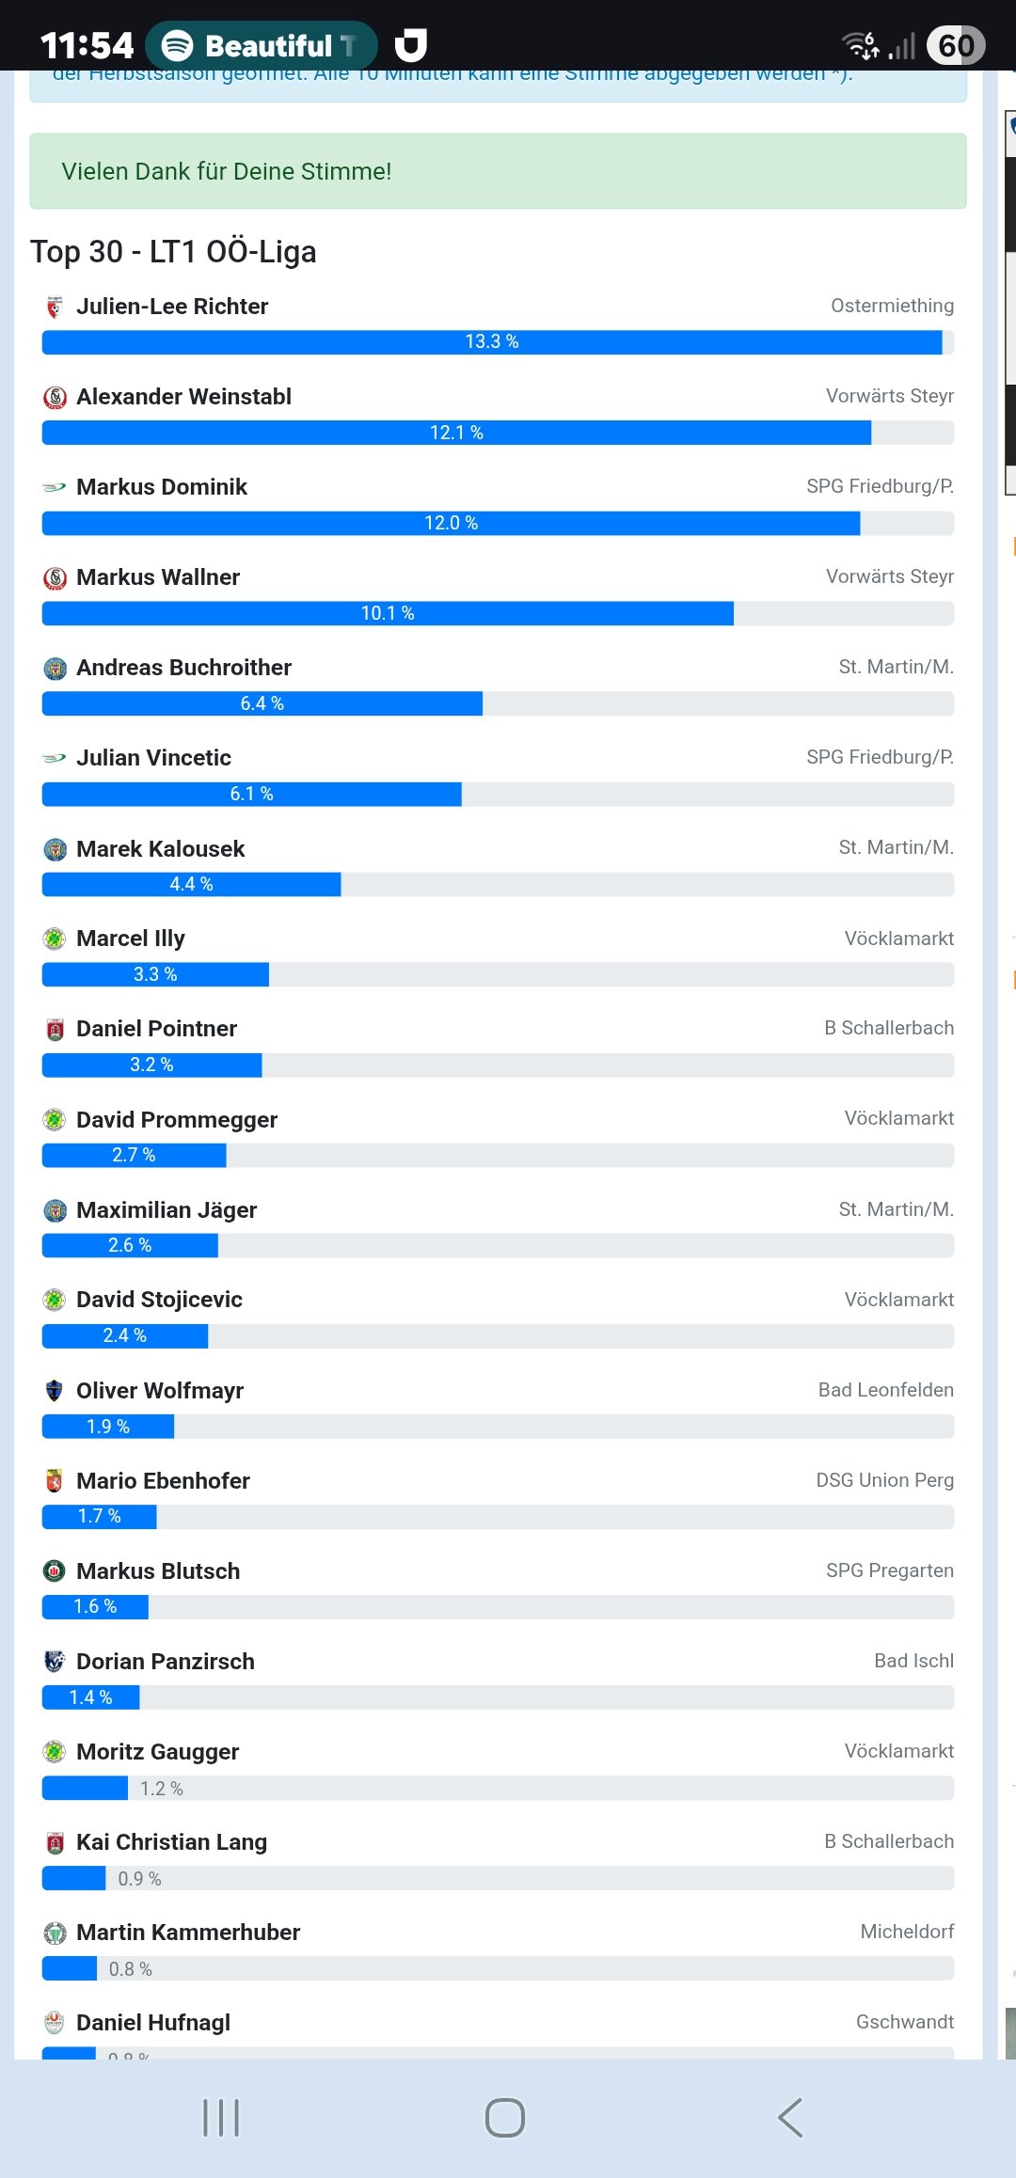Tap Ostermiething club crest beside Julien-Lee Richter
Viewport: 1016px width, 2178px height.
55,307
